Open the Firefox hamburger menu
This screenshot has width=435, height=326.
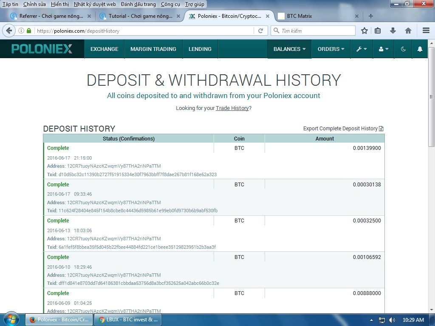click(x=426, y=31)
